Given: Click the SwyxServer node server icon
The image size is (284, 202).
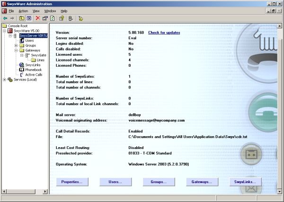Looking at the screenshot, I should coord(15,35).
